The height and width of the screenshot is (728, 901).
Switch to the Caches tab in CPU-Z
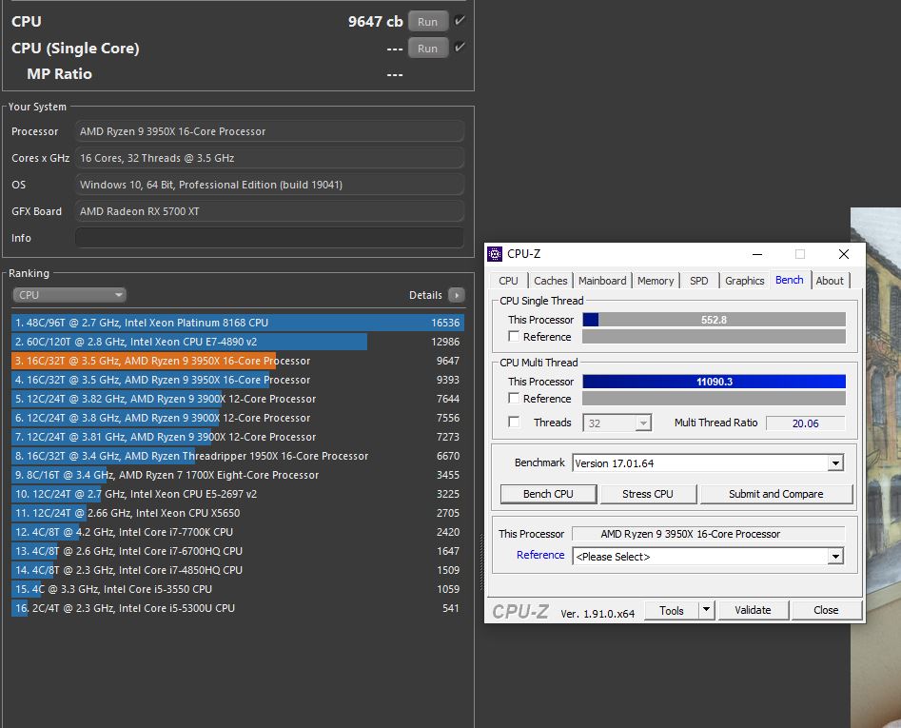pos(550,281)
